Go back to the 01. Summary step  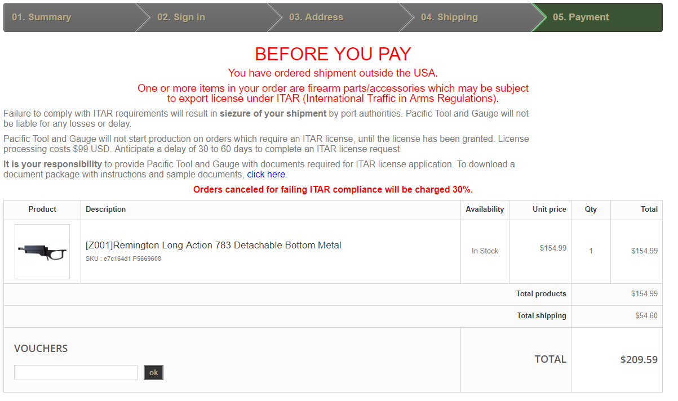[x=42, y=17]
